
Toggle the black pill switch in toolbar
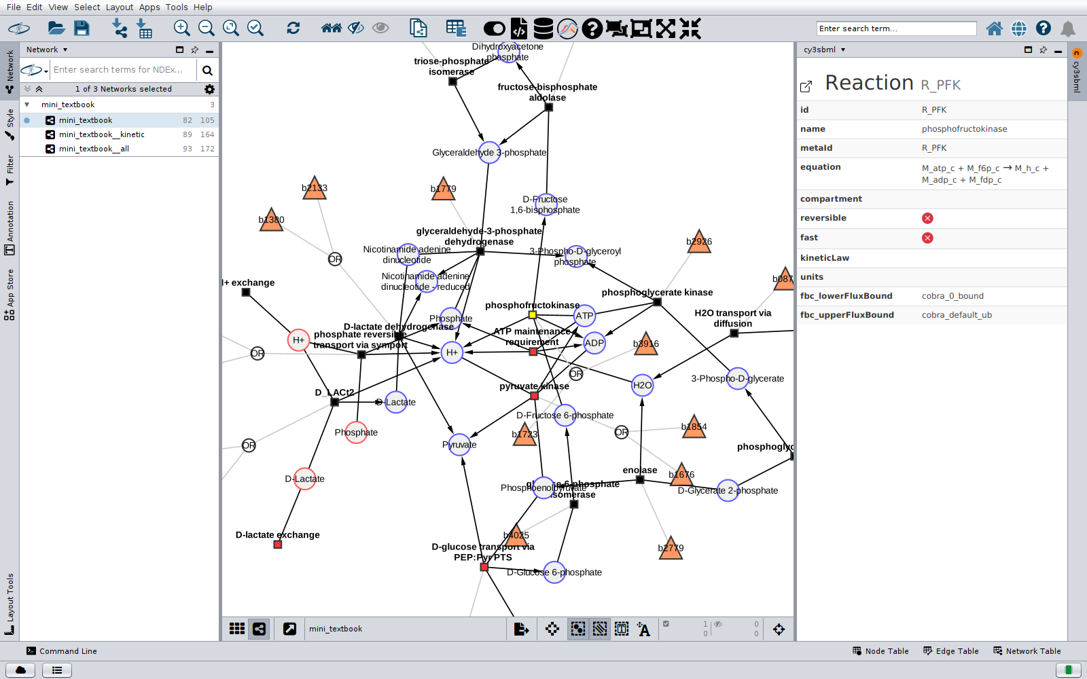pyautogui.click(x=495, y=29)
